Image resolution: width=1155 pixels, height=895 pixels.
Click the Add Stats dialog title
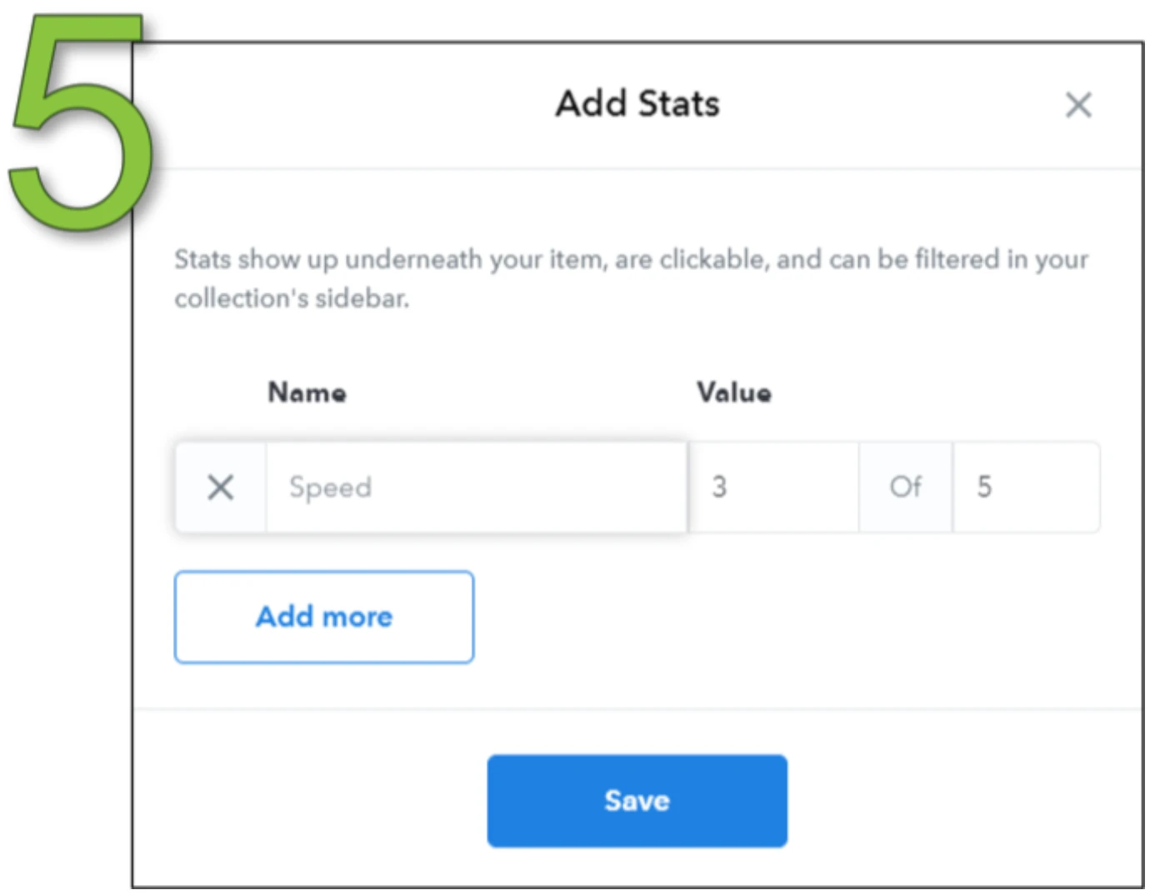pyautogui.click(x=637, y=104)
